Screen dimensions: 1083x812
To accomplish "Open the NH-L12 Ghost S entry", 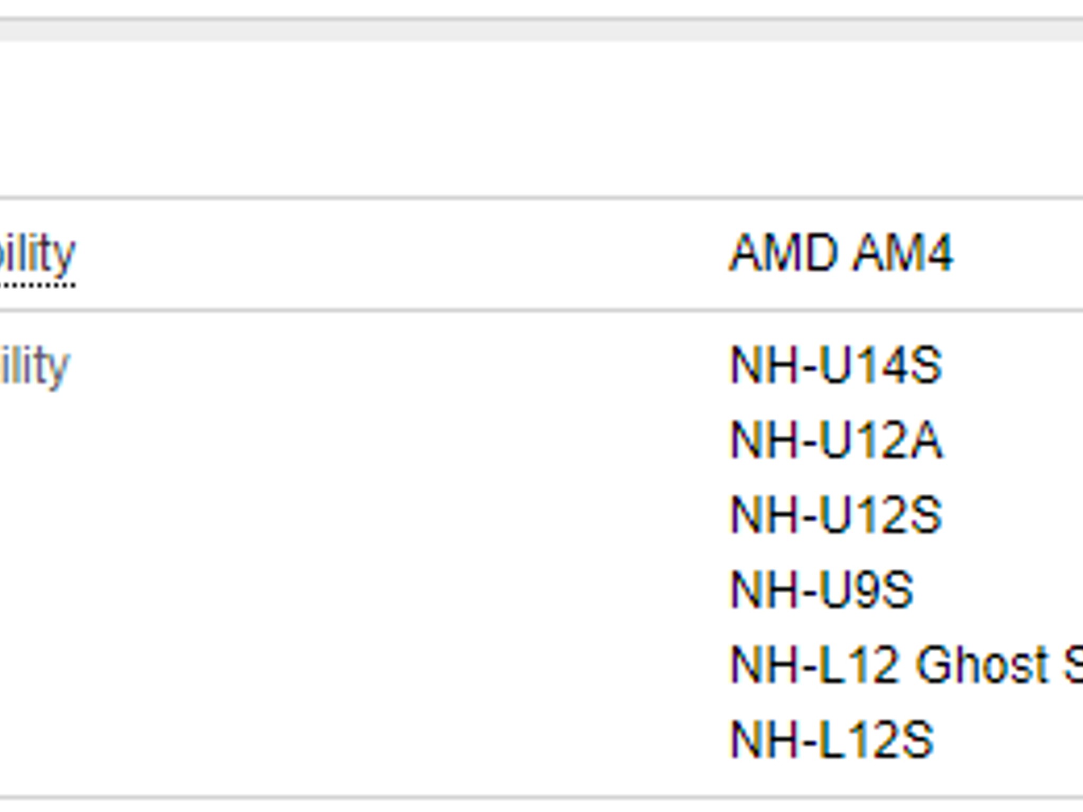I will [x=906, y=665].
